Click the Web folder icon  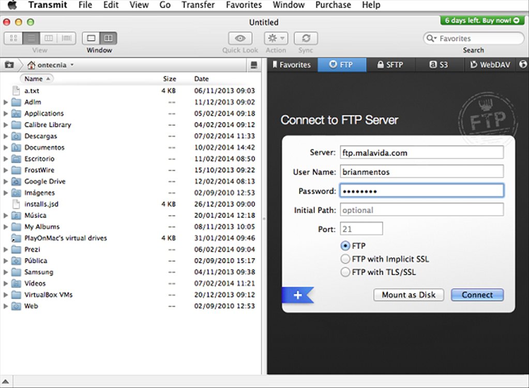tap(16, 306)
